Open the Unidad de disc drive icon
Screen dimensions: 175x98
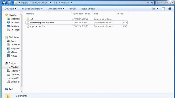click(x=8, y=82)
